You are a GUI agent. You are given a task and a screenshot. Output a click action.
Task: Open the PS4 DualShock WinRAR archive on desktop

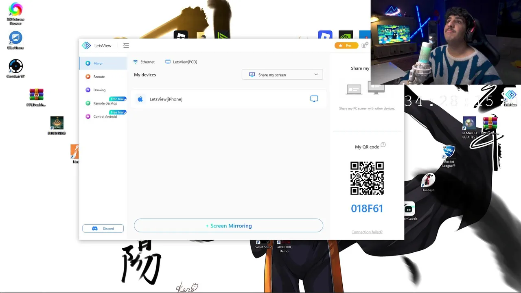pos(36,97)
